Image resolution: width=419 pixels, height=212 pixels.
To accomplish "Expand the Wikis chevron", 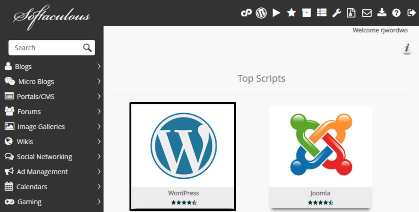I will pyautogui.click(x=99, y=142).
